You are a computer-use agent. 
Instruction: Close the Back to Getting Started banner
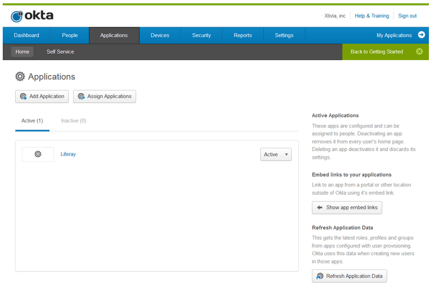click(419, 52)
